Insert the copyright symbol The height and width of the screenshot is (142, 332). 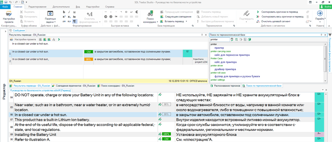105,17
